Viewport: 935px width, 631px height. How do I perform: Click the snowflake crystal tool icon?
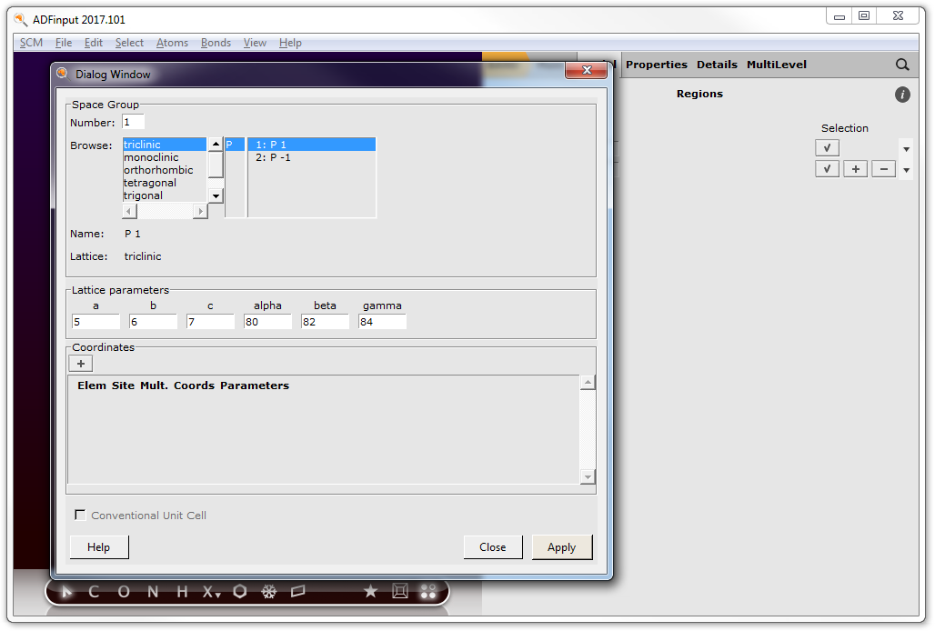click(268, 592)
